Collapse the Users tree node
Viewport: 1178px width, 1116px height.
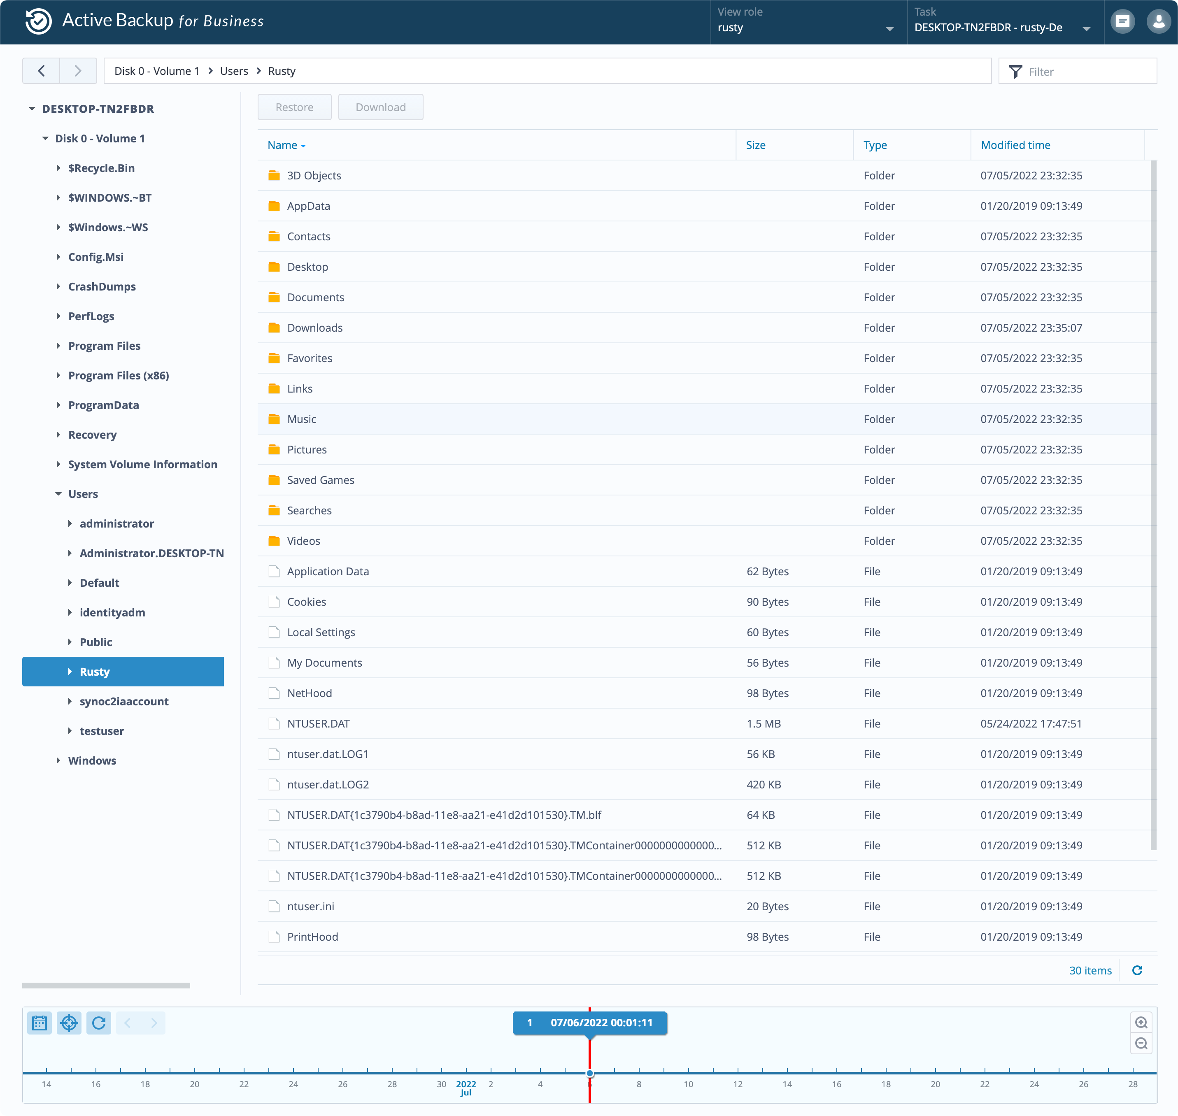(58, 494)
